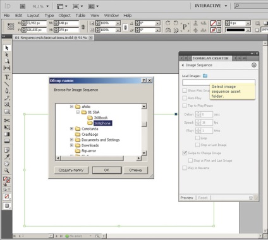Click Reset in Overlay Creator panel
The image size is (268, 240).
coord(203,198)
